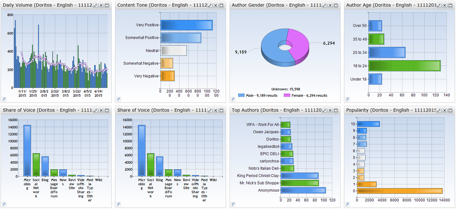Select the Somewhat Positive bar
The height and width of the screenshot is (209, 456).
[181, 38]
